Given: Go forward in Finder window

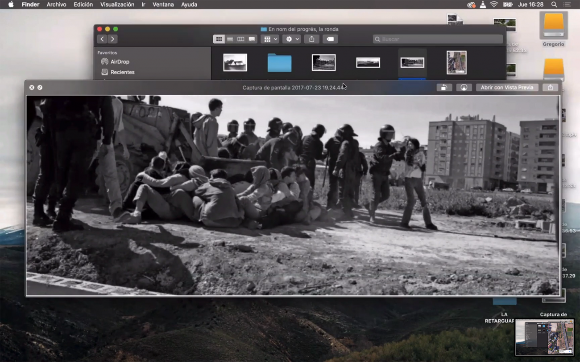Looking at the screenshot, I should [x=112, y=39].
